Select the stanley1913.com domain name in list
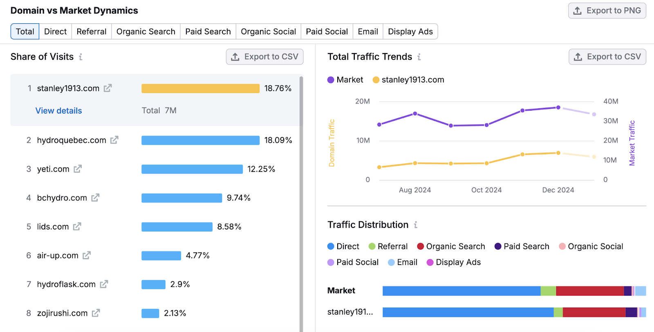This screenshot has width=654, height=332. 68,88
